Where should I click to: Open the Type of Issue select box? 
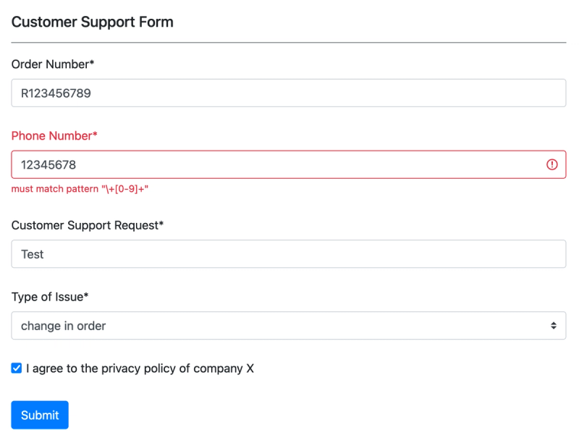pyautogui.click(x=288, y=326)
